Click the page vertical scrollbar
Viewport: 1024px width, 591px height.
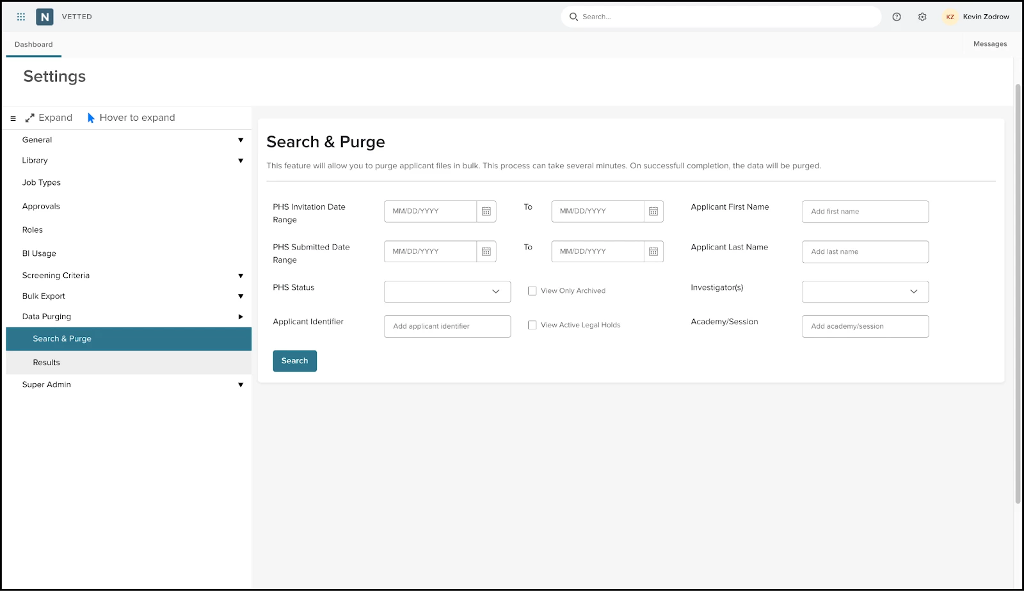[x=1018, y=294]
